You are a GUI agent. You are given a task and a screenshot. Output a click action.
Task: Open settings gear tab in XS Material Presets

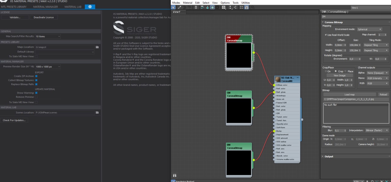tap(90, 6)
